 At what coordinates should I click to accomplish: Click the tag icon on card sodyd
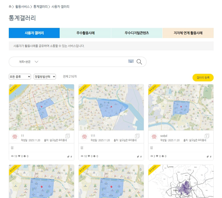(208, 157)
